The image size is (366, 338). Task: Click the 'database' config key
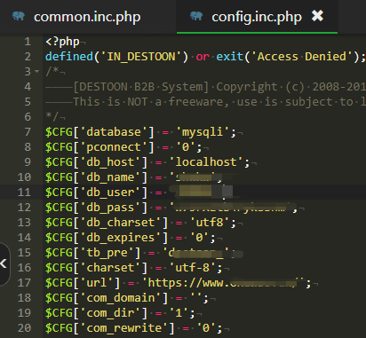114,132
